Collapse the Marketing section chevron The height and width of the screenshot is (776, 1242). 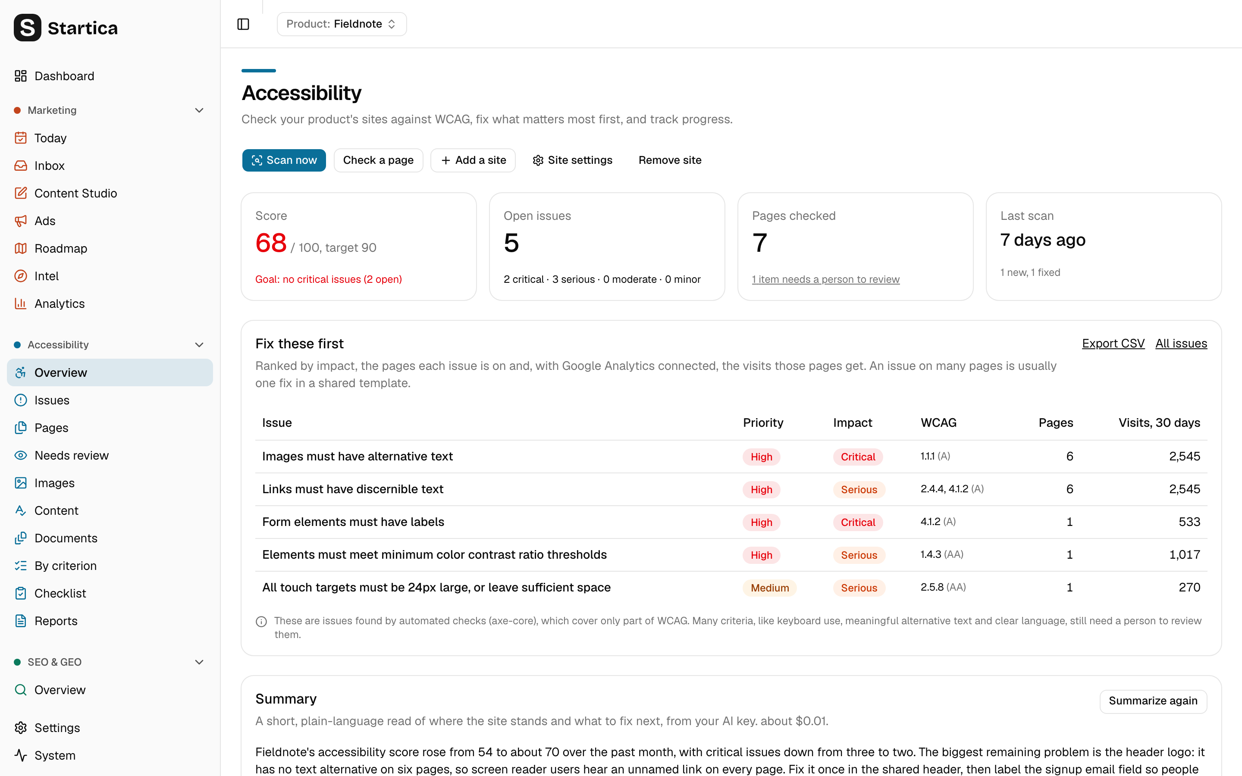click(199, 110)
